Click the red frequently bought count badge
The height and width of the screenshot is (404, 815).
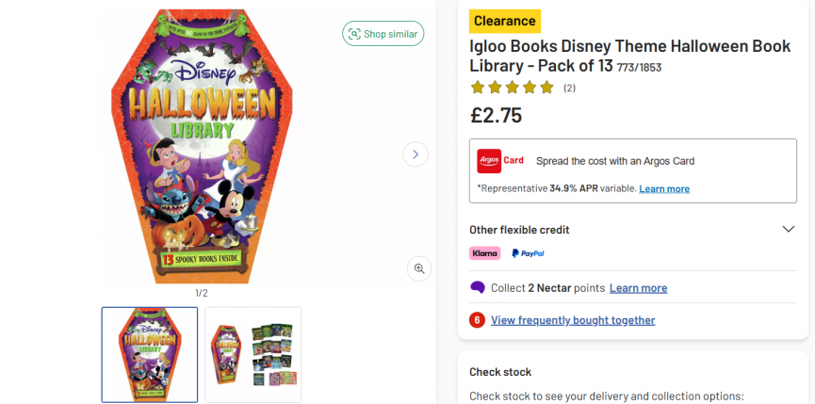477,320
